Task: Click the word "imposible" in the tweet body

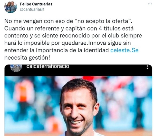Action: pyautogui.click(x=37, y=43)
